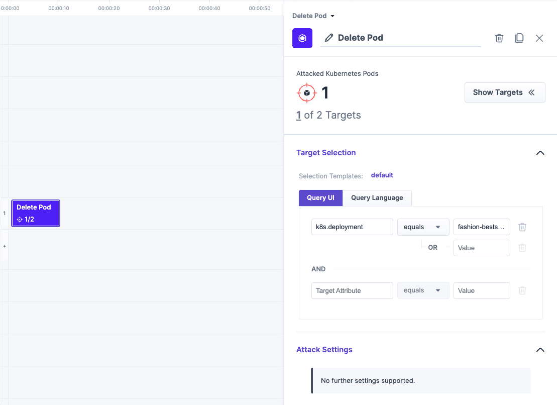Delete the AND condition row with its trash icon

pos(522,290)
